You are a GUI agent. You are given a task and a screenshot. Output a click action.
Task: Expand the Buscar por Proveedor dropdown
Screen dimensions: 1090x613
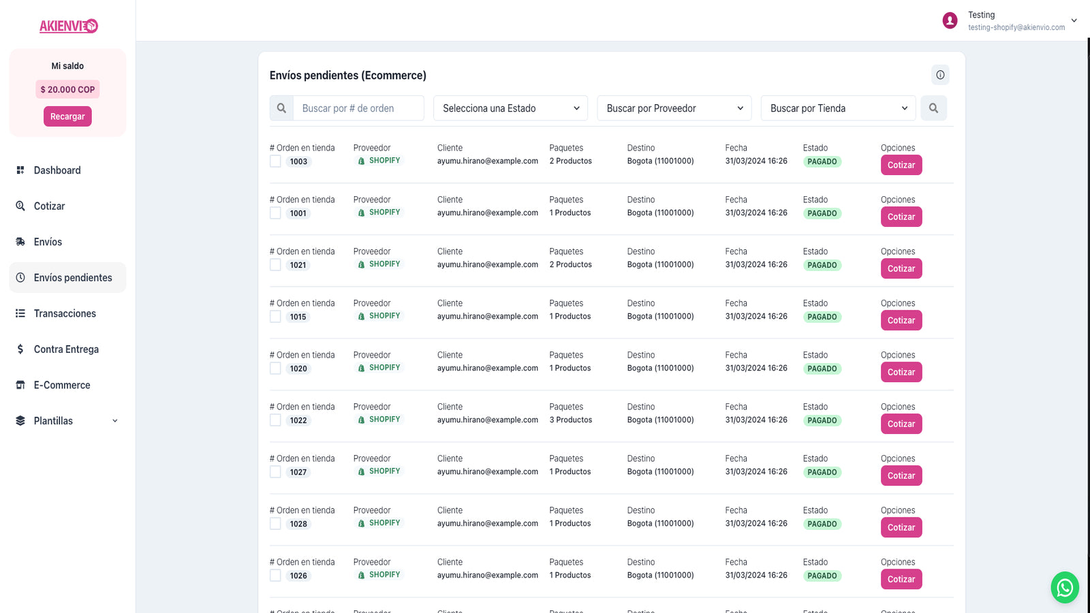[x=673, y=108]
